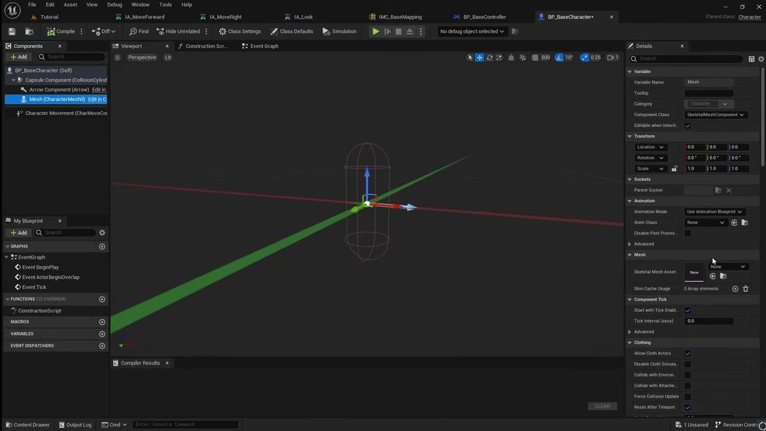Click the Browse to asset icon beside Save

pos(29,31)
